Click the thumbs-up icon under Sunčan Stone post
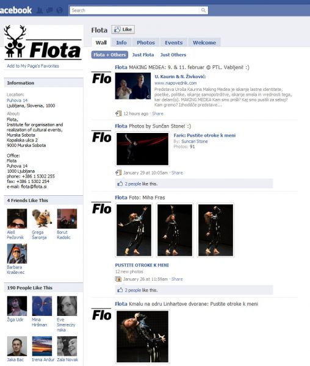310x366 pixels. click(x=120, y=184)
